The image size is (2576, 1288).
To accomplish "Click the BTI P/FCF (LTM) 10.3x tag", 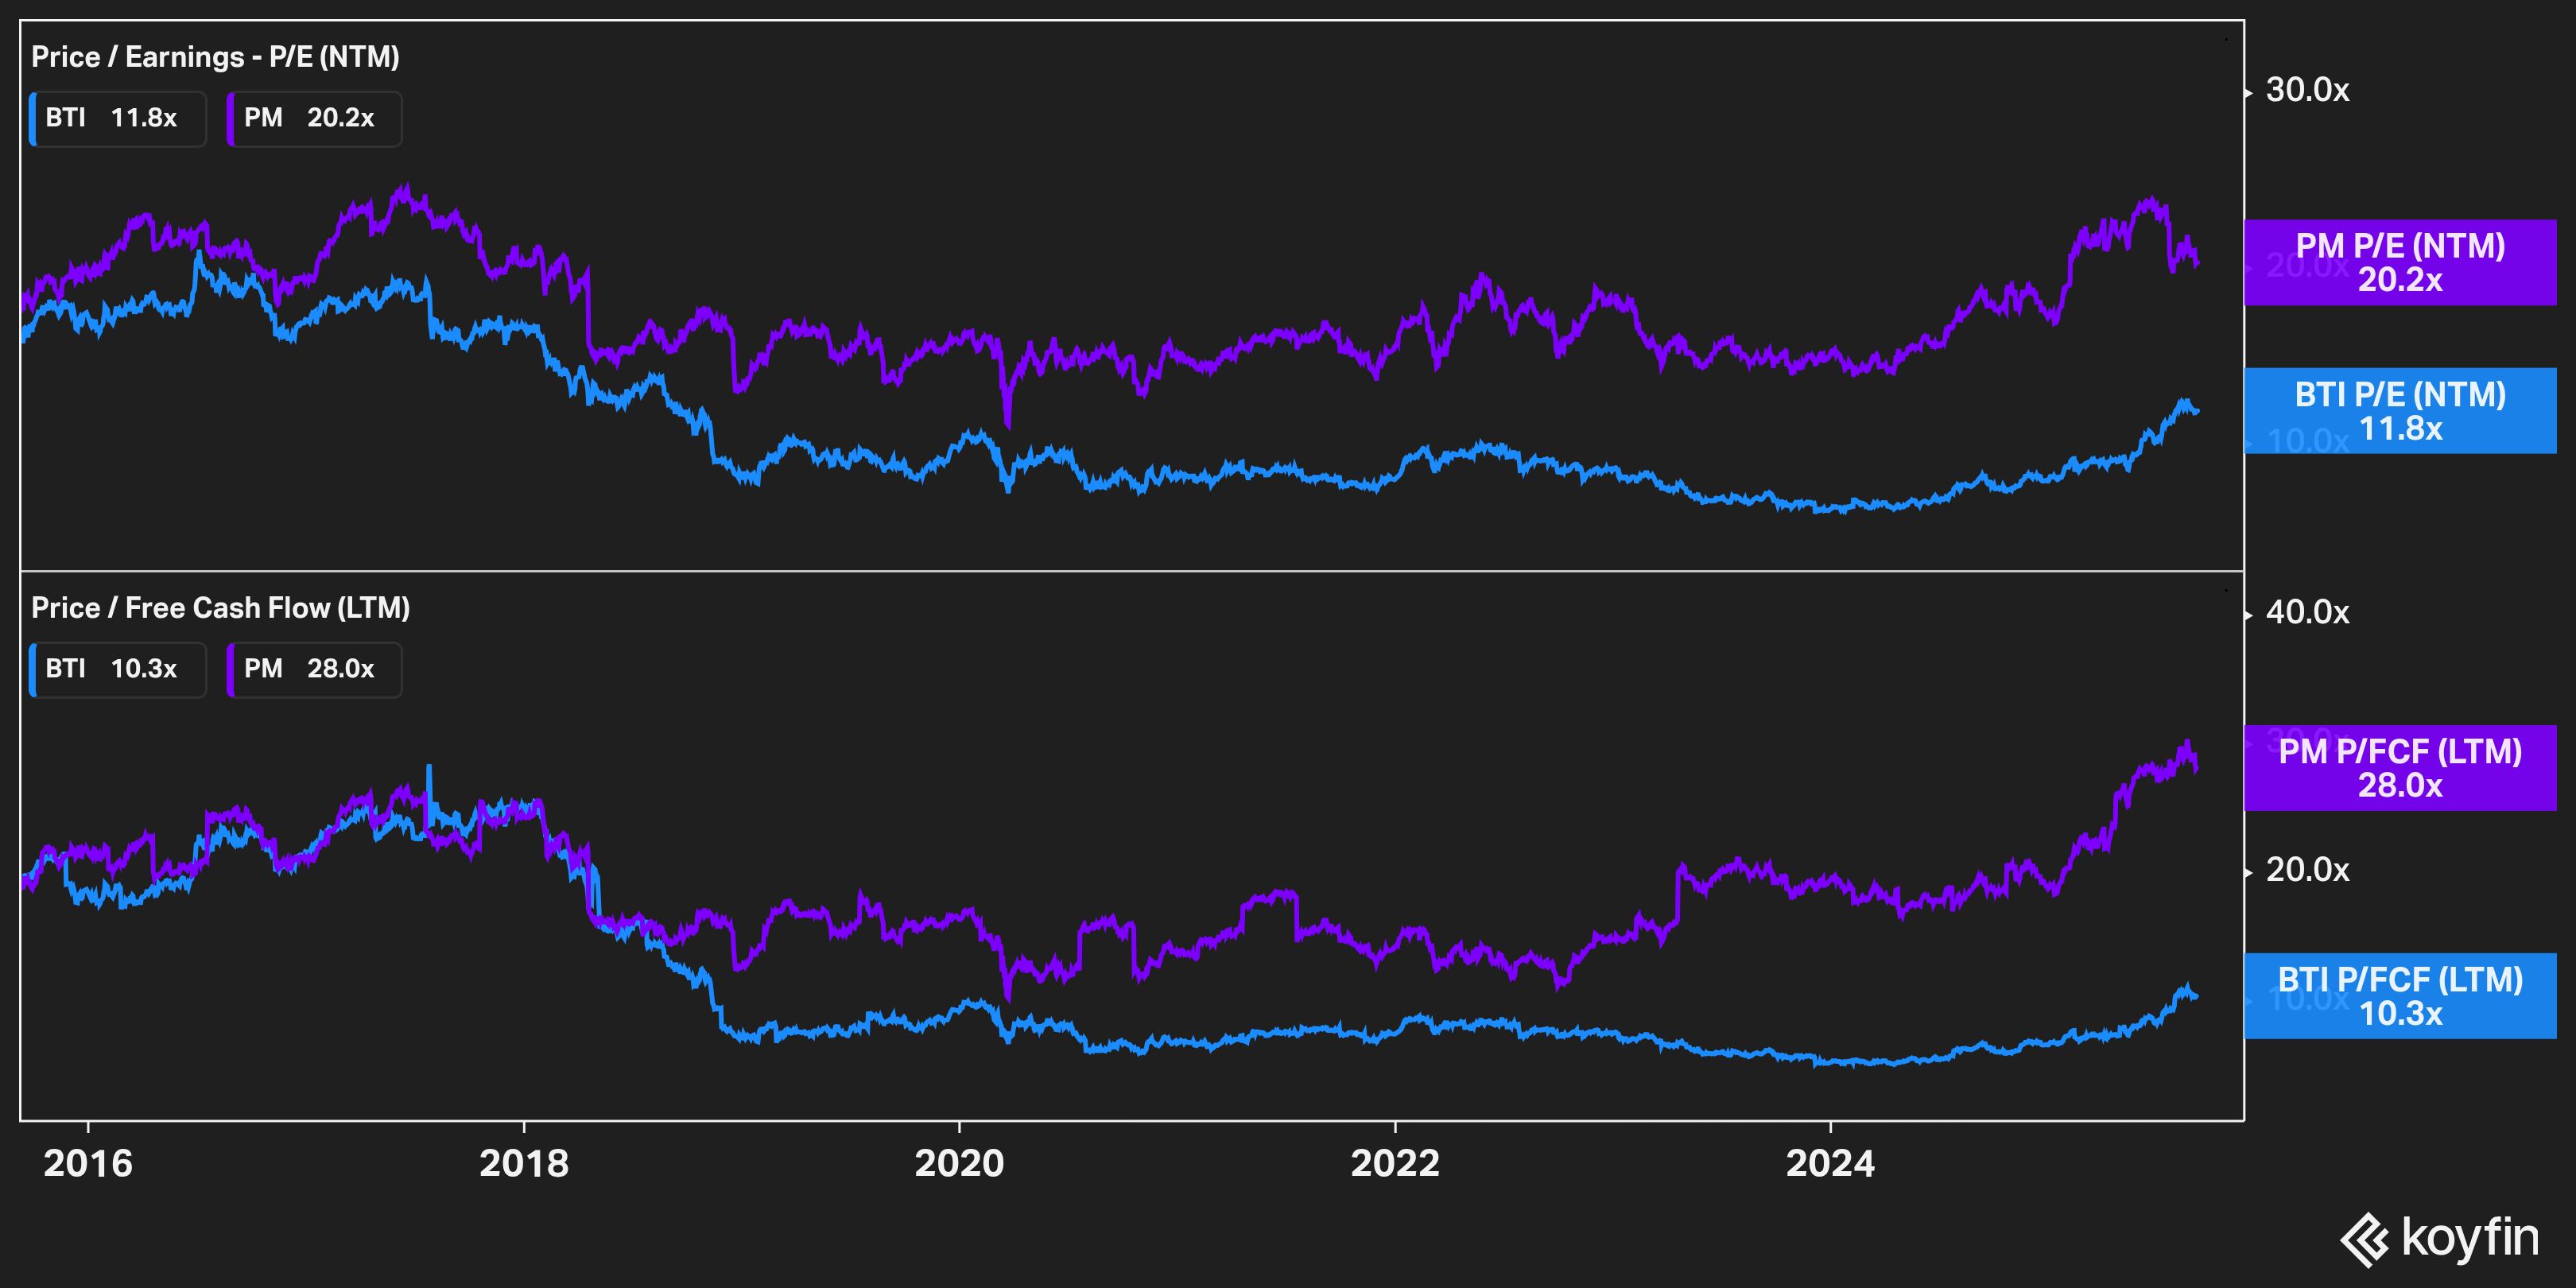I will pyautogui.click(x=2399, y=996).
